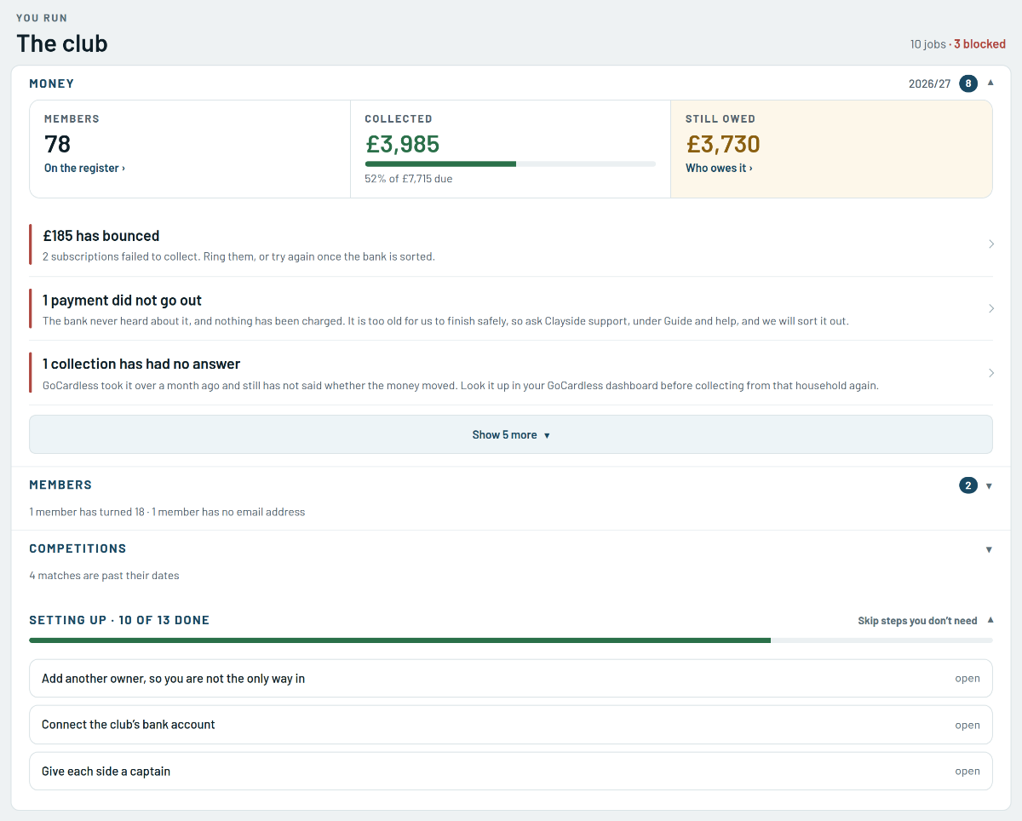1022x821 pixels.
Task: Open the '£185 has bounced' row chevron
Action: (x=990, y=244)
